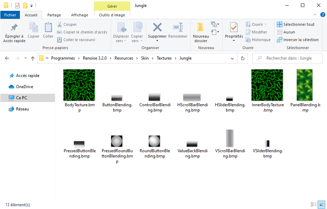The width and height of the screenshot is (327, 209).
Task: Click Historique in the ribbon
Action: click(258, 40)
